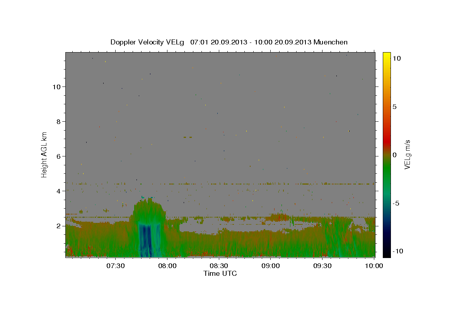Click the colorbar tick value 5
Image resolution: width=464 pixels, height=309 pixels.
(394, 107)
